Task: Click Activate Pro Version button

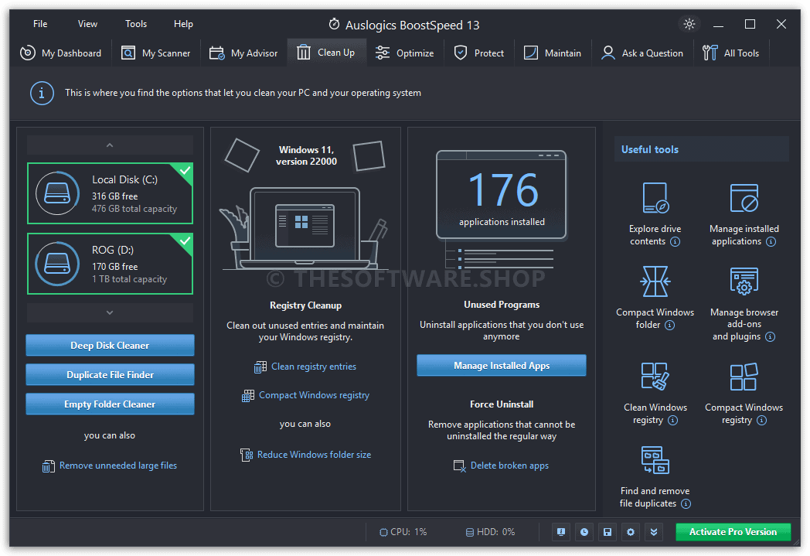Action: point(733,532)
